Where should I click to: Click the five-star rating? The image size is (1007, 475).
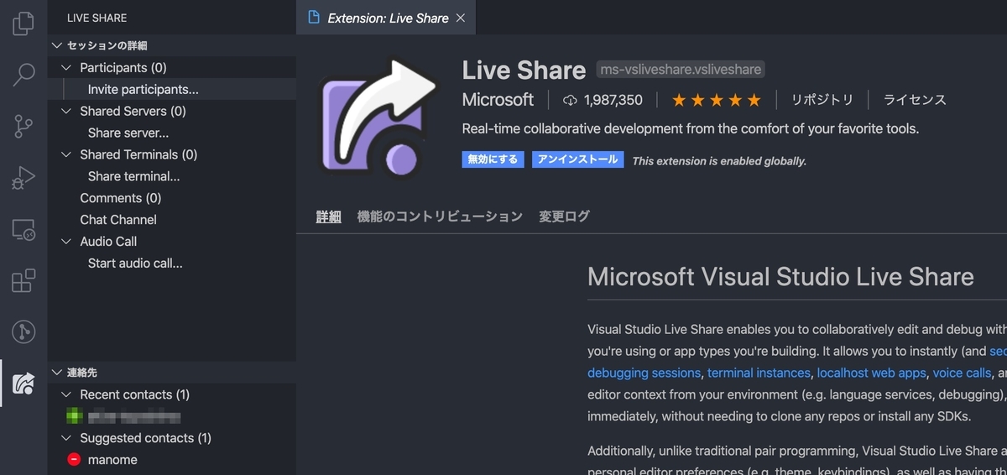click(716, 100)
